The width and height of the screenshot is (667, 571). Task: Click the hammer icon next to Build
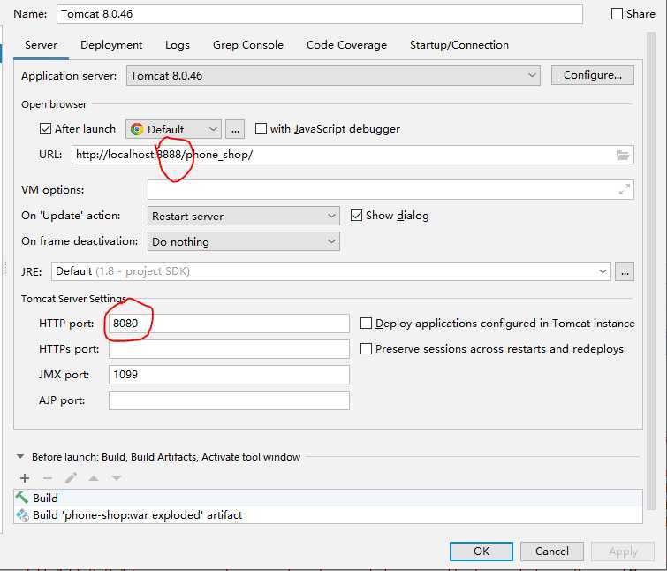[22, 498]
